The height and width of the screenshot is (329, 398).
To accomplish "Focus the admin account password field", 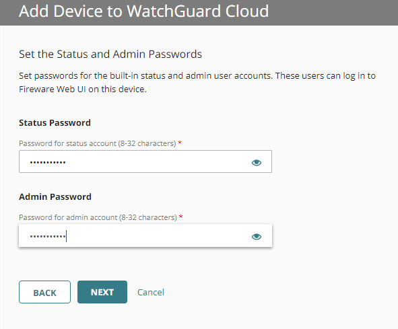I will click(x=145, y=235).
